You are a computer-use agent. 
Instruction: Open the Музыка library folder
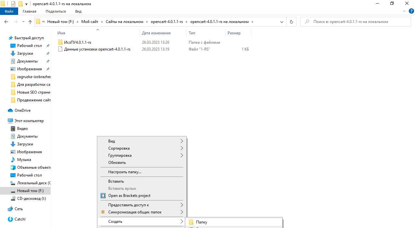point(24,160)
